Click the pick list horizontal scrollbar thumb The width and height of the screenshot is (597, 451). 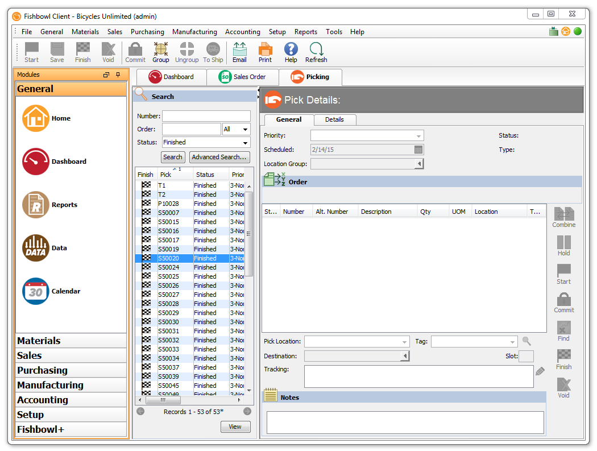pos(163,400)
